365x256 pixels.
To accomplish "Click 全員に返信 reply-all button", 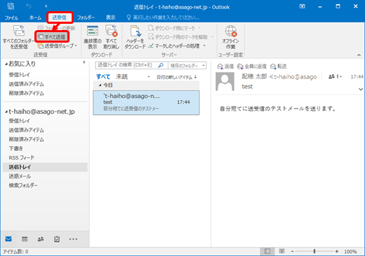I will click(252, 66).
